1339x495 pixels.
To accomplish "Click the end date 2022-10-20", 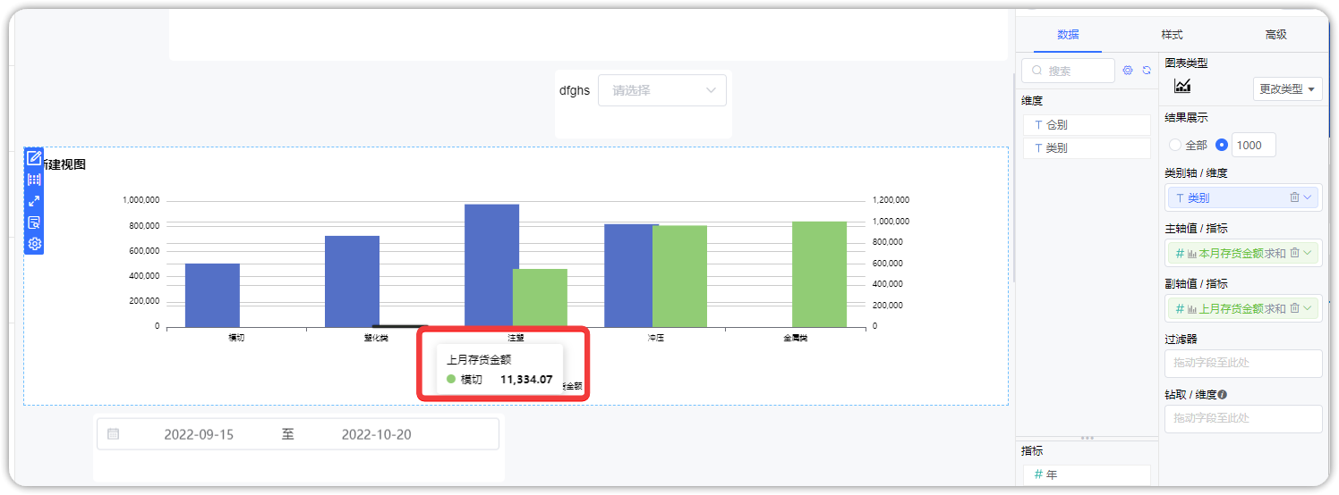I will tap(376, 434).
